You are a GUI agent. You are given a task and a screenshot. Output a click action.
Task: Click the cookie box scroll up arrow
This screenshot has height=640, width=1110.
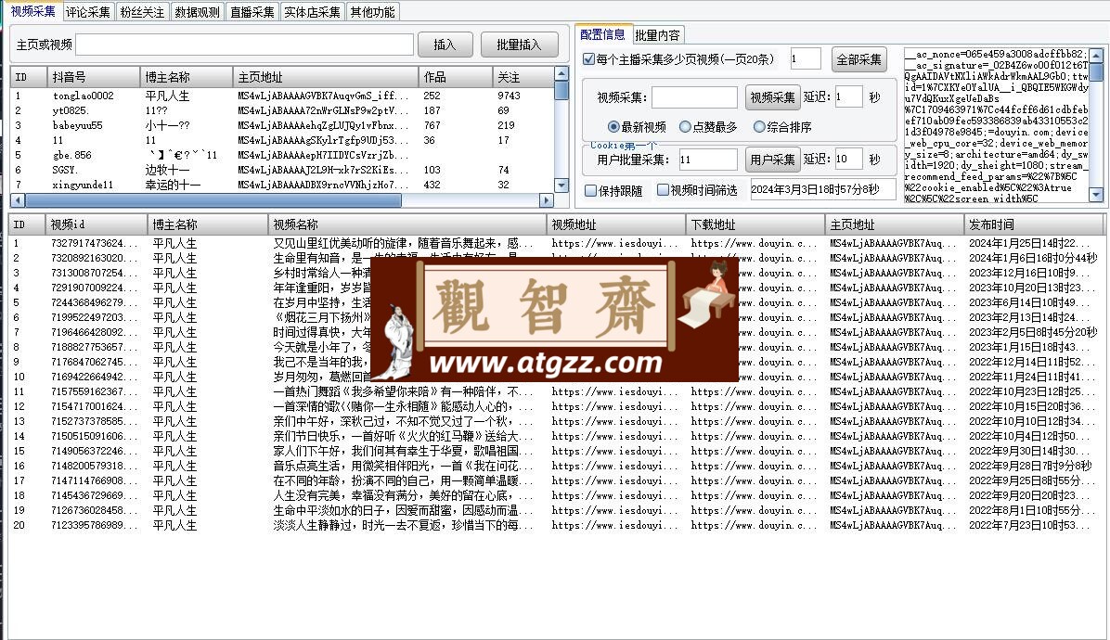[x=1096, y=55]
